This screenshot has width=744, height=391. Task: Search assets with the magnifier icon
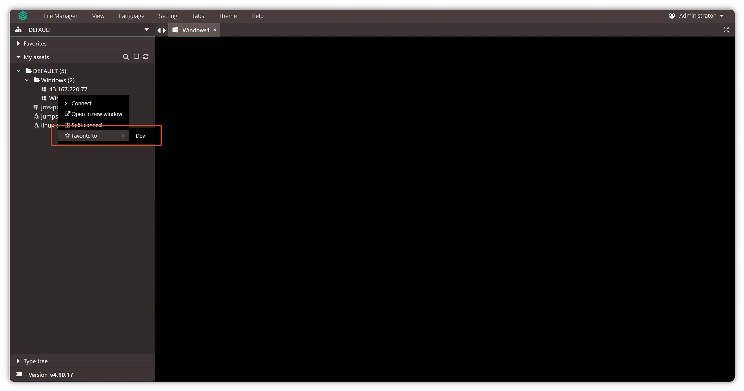coord(125,57)
